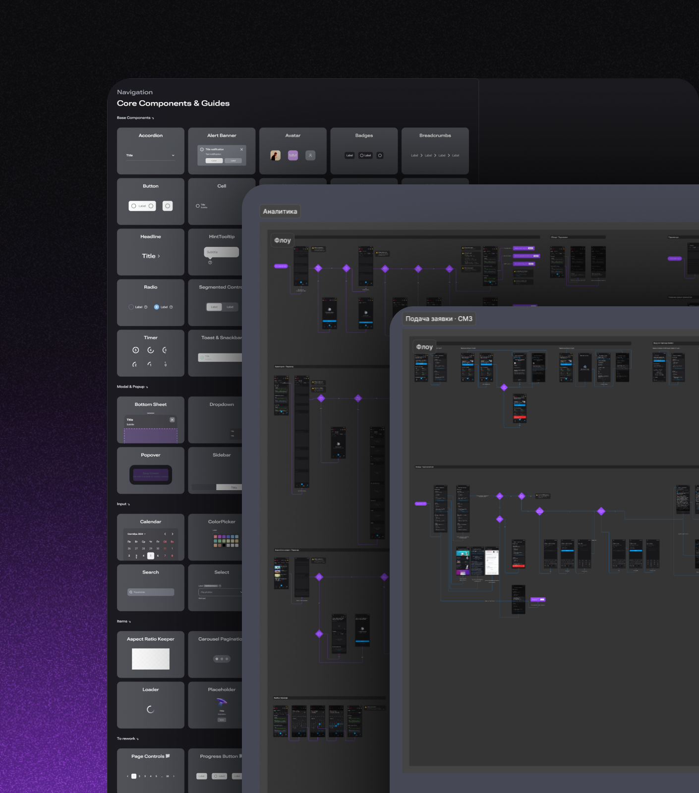
Task: Click the first timer icon in Timer card
Action: 136,350
